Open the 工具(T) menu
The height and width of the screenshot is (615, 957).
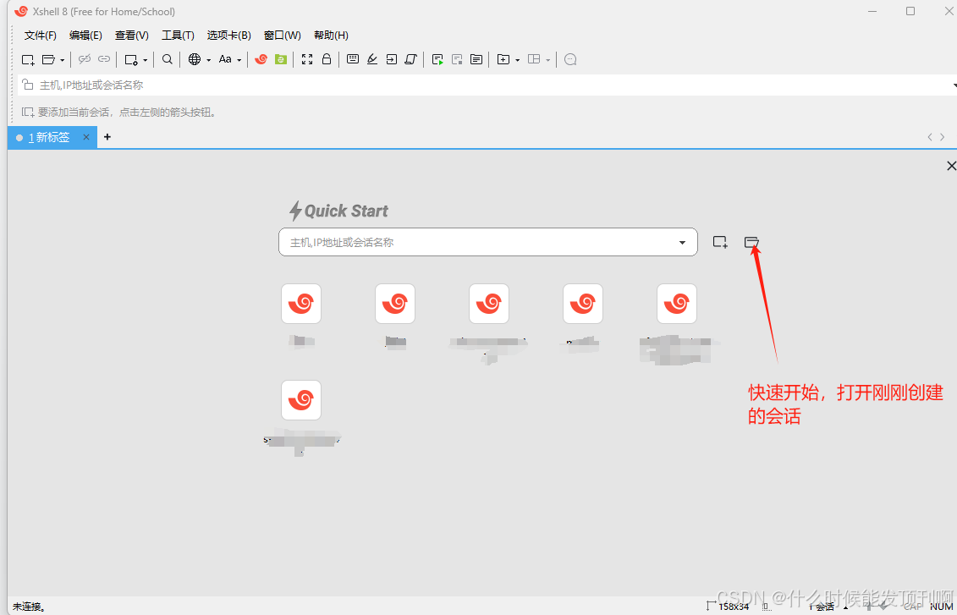[x=178, y=36]
